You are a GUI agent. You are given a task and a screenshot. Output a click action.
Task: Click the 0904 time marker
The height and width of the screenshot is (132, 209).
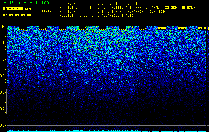tap(82, 28)
